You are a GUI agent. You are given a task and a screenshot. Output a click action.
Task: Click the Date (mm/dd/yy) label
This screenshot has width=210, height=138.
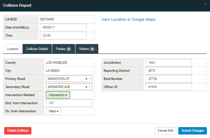click(17, 27)
